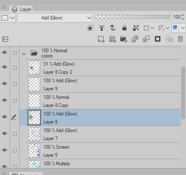Viewport: 186px width, 175px height.
Task: Select the Layer 8 Copy name
Action: (56, 105)
